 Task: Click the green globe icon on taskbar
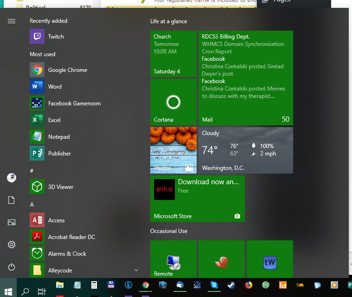tap(266, 285)
